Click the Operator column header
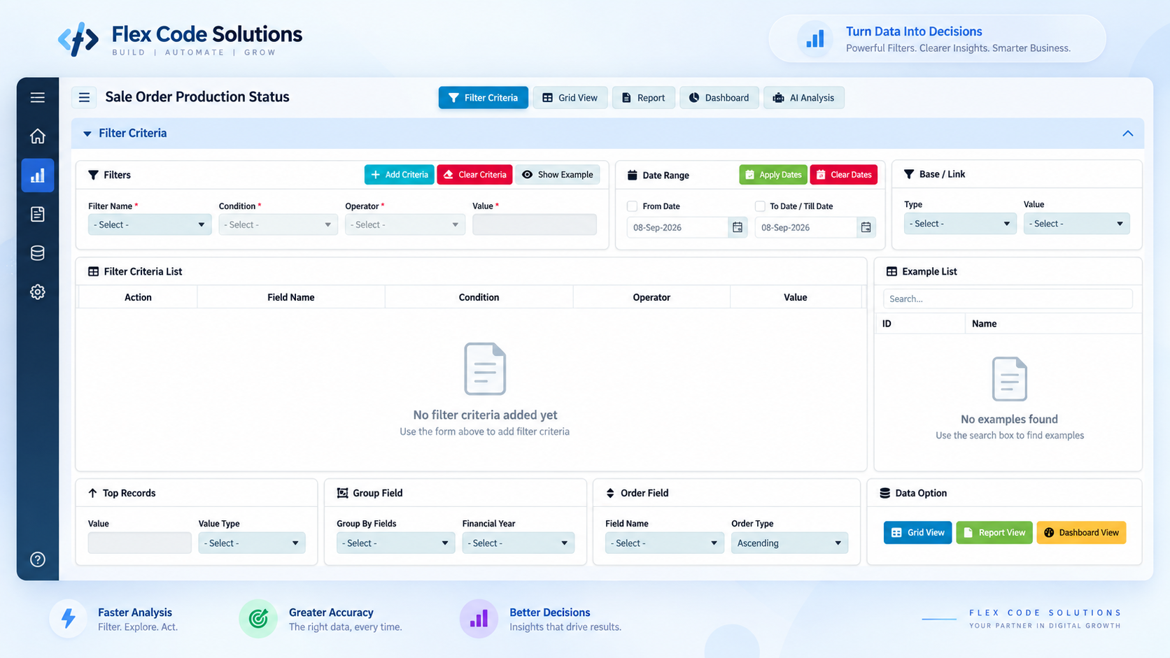The width and height of the screenshot is (1170, 658). click(651, 297)
